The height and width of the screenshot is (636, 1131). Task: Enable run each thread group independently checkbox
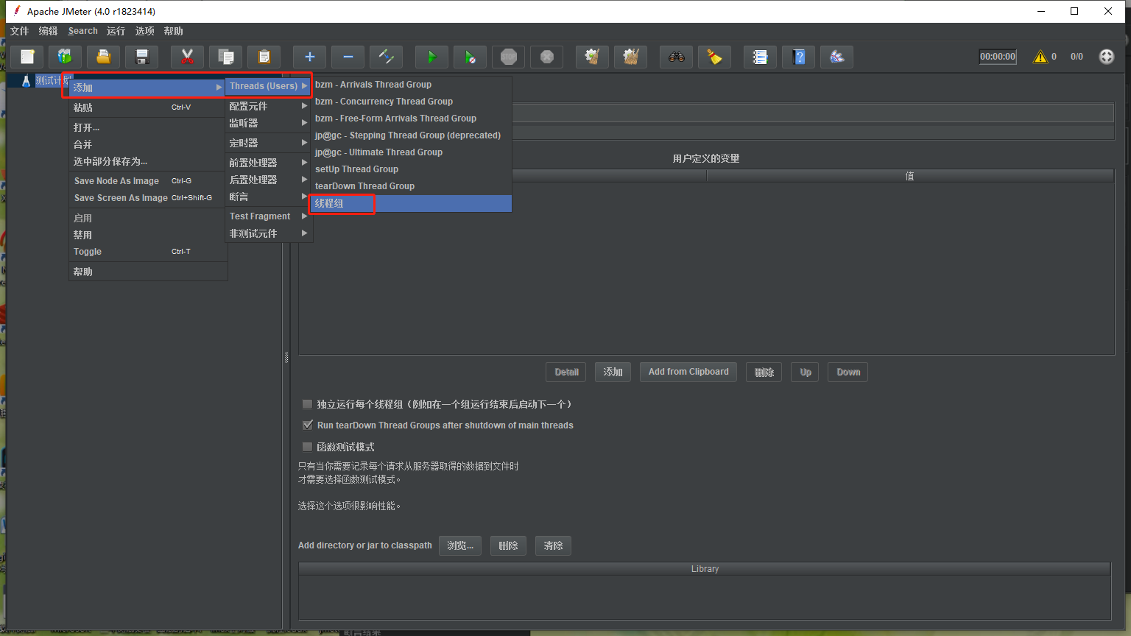(x=308, y=404)
